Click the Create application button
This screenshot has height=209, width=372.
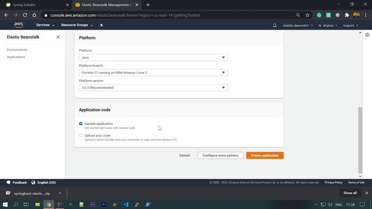265,156
